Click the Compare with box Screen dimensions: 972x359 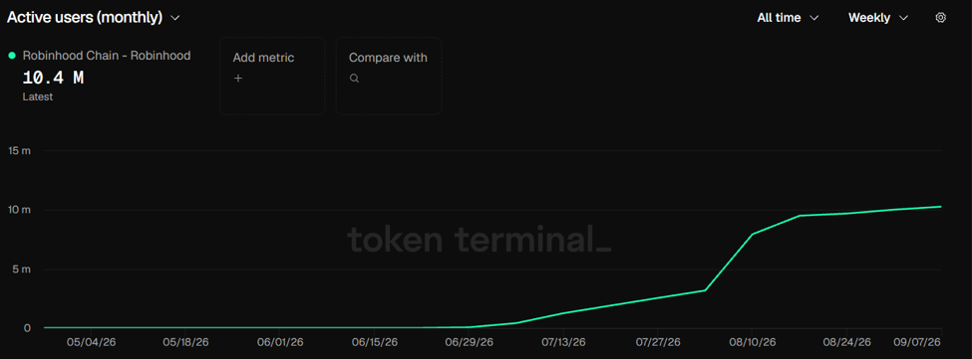(x=389, y=76)
